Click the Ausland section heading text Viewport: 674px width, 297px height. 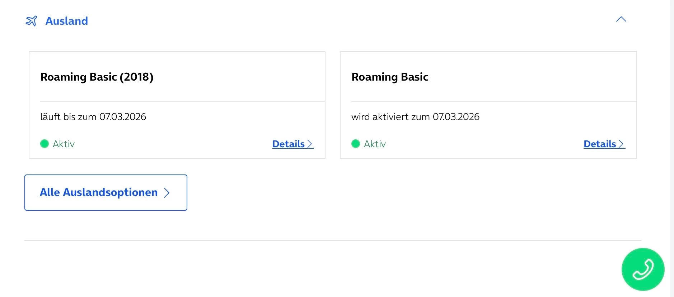pyautogui.click(x=67, y=21)
